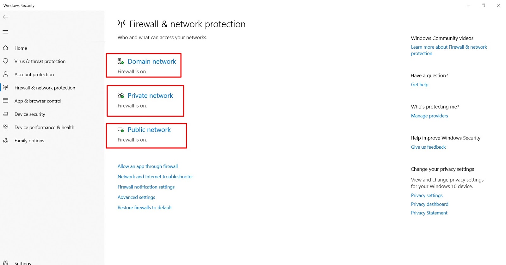The width and height of the screenshot is (506, 265).
Task: Click the Family options people icon
Action: point(5,140)
